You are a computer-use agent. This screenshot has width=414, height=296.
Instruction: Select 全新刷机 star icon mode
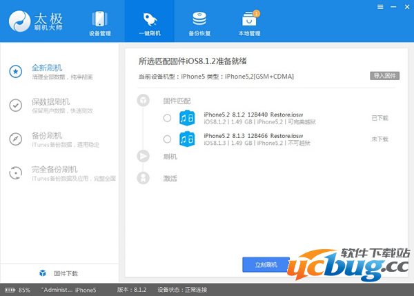point(16,72)
